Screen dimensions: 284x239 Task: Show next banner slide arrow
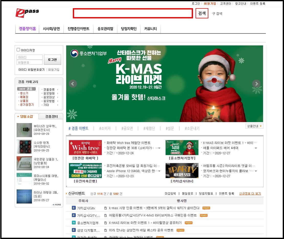256,83
